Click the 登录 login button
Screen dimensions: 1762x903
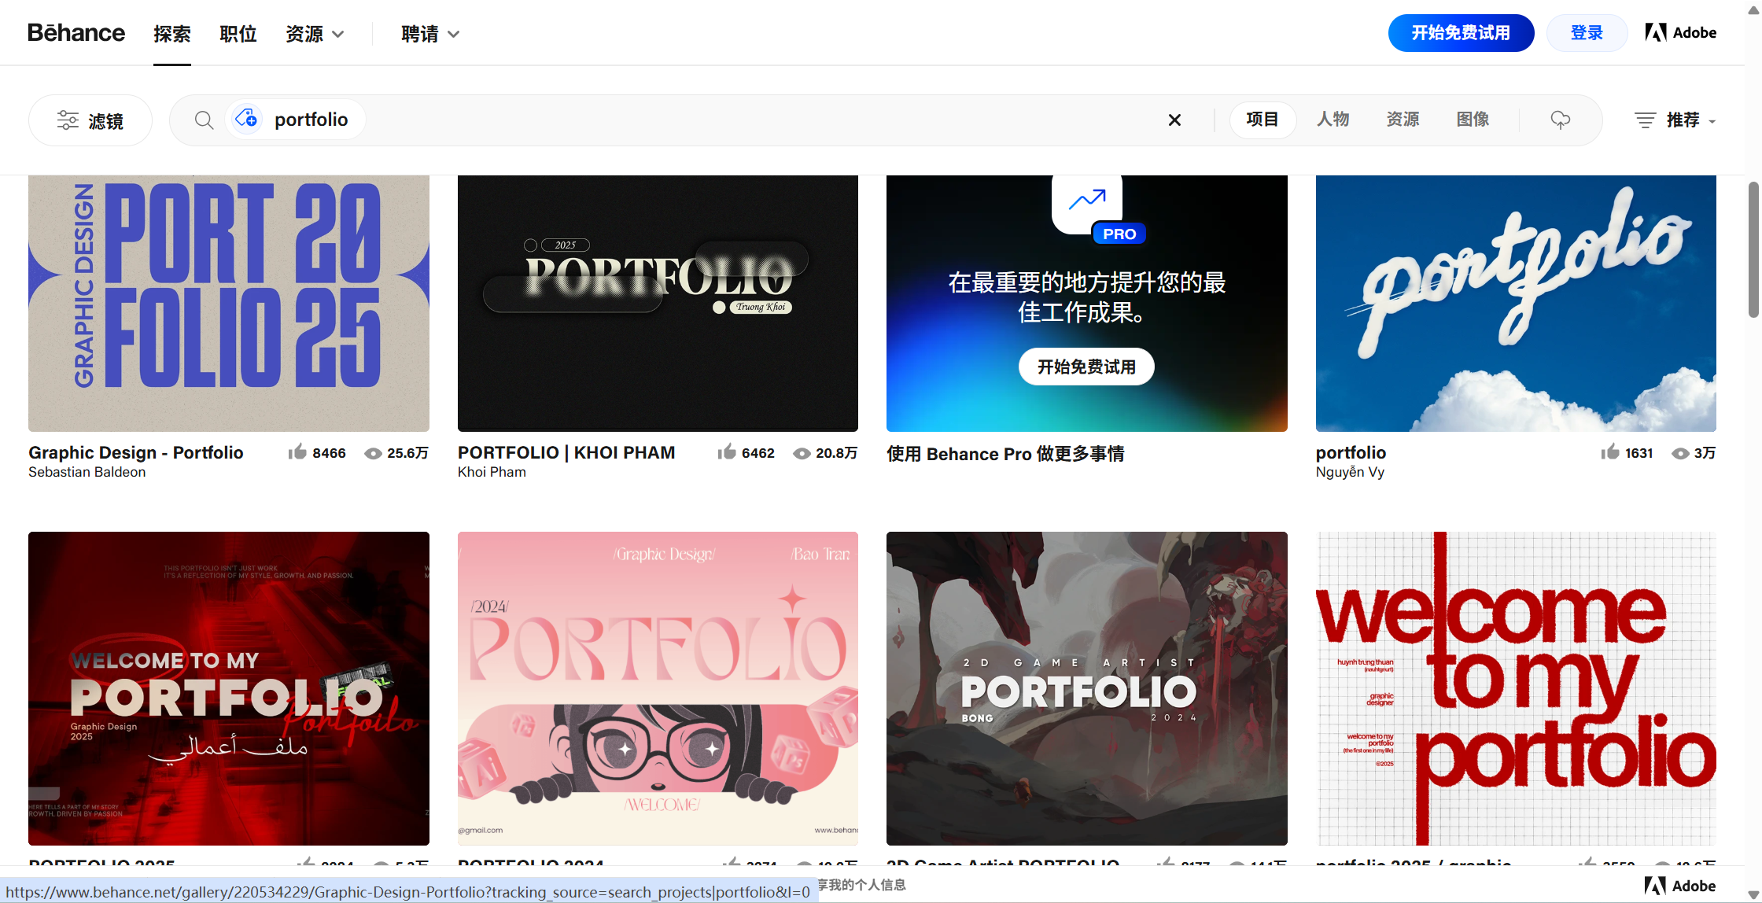(x=1587, y=33)
